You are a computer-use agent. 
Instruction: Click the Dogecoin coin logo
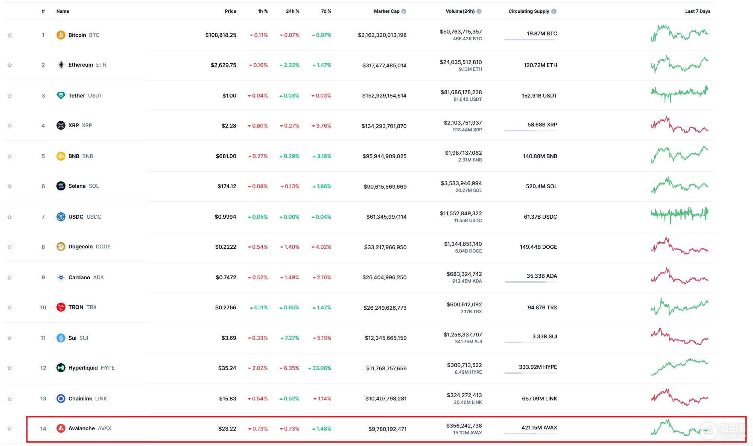pos(61,247)
